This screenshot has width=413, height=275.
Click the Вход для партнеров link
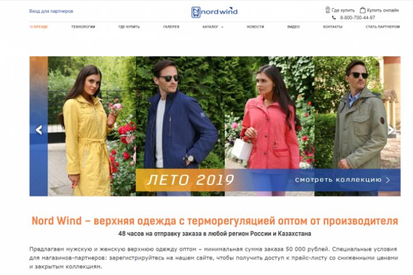(51, 11)
